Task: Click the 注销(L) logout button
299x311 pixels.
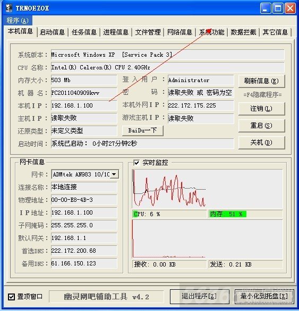Action: pos(261,109)
